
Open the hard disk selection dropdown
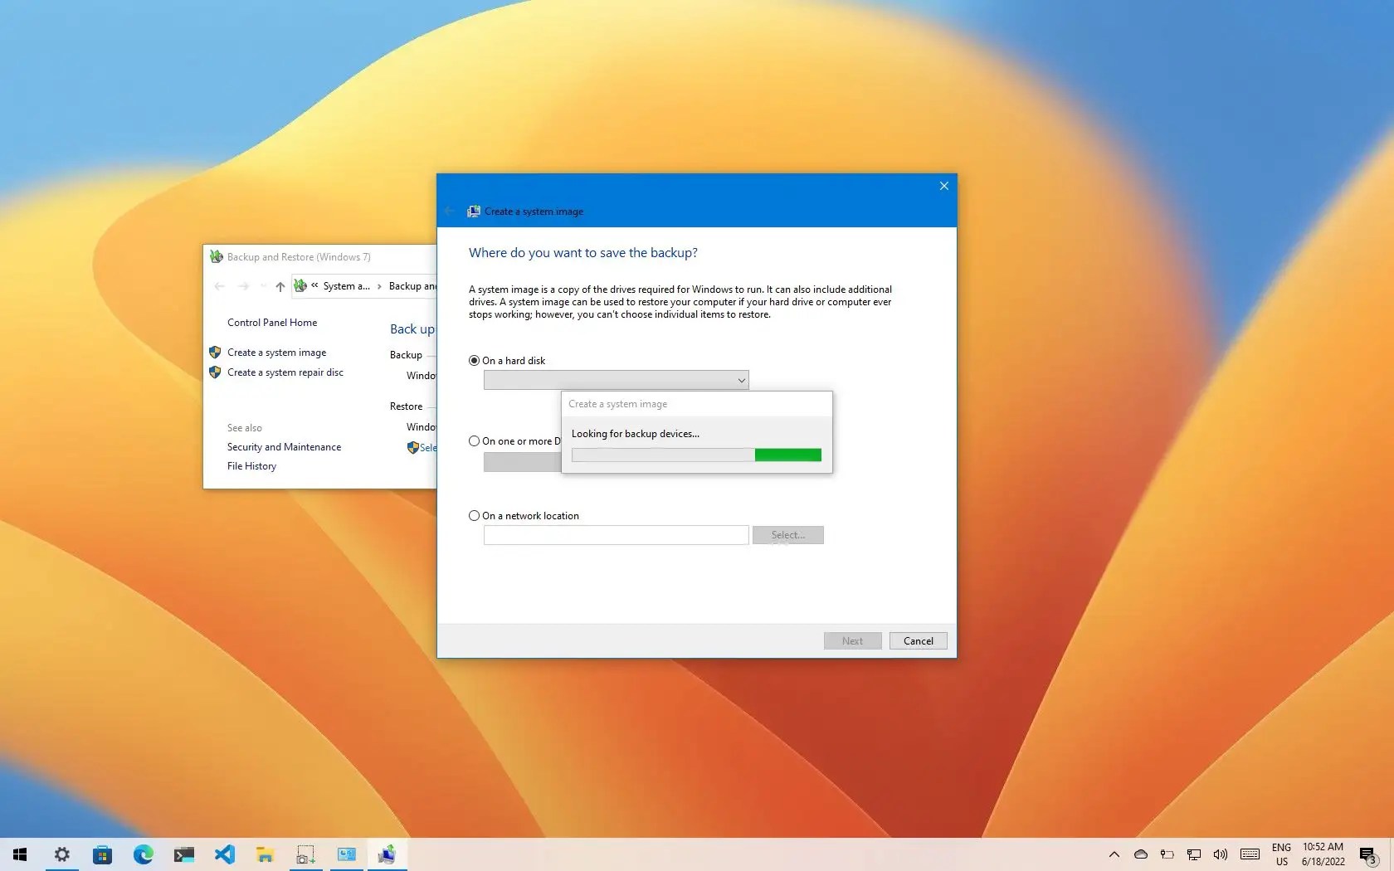click(x=741, y=380)
